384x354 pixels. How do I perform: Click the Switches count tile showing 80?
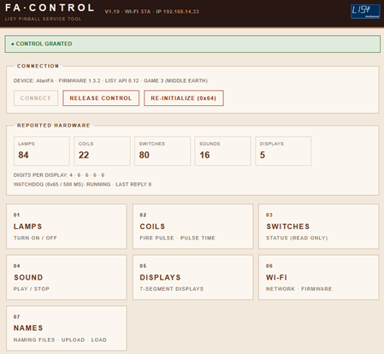162,150
